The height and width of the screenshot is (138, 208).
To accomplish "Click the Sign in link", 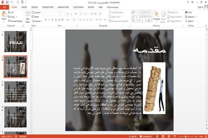I will [200, 7].
